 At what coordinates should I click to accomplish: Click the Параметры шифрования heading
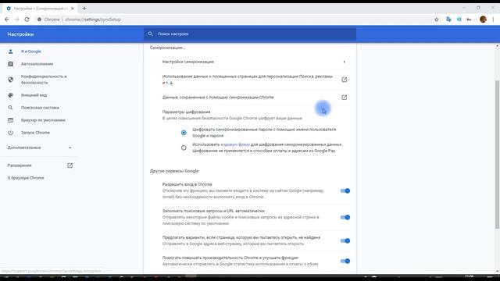coord(186,112)
